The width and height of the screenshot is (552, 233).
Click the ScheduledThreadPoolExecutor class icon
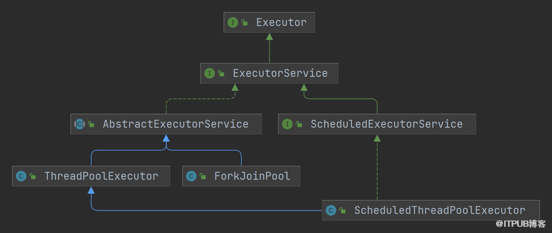tap(331, 211)
